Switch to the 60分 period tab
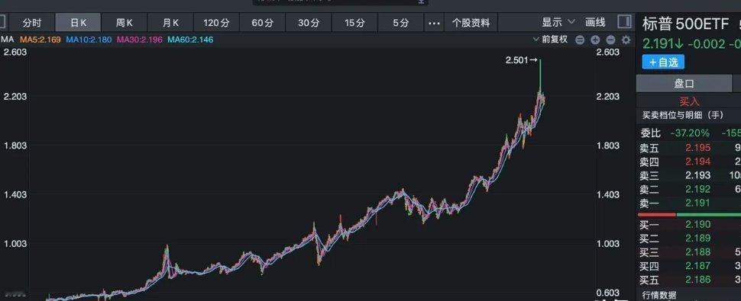Image resolution: width=741 pixels, height=301 pixels. point(263,23)
